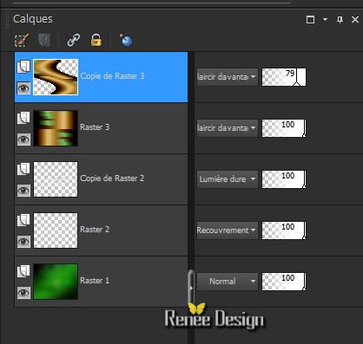Open the Recouvrement blend mode dropdown
The image size is (363, 344).
227,230
